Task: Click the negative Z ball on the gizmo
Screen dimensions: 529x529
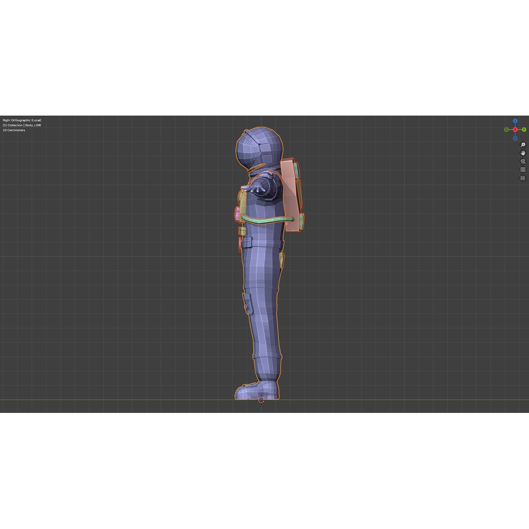Action: [515, 138]
